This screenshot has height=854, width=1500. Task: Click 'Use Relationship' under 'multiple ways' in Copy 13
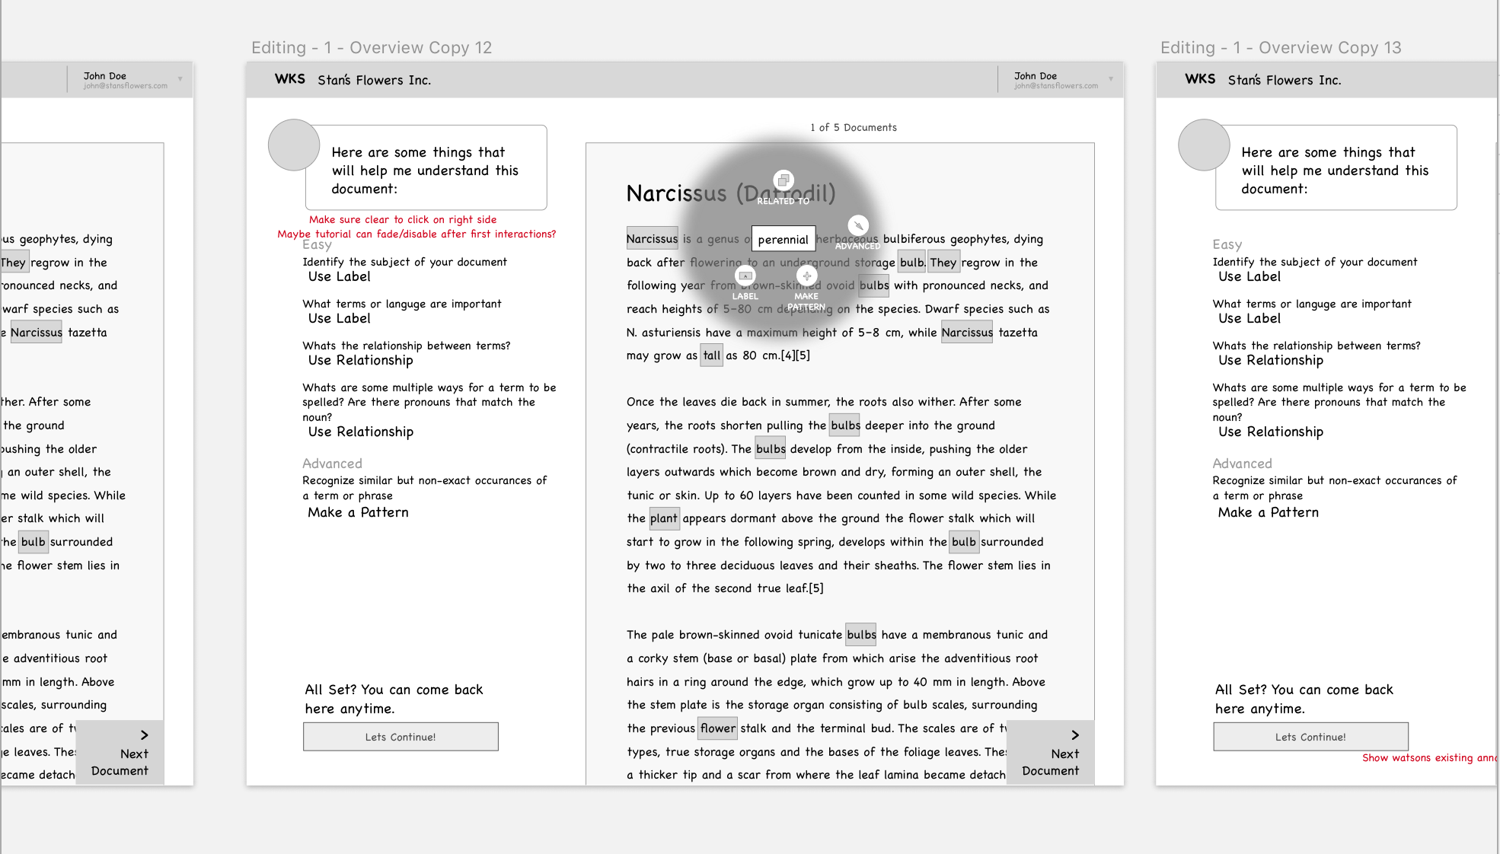(x=1271, y=432)
